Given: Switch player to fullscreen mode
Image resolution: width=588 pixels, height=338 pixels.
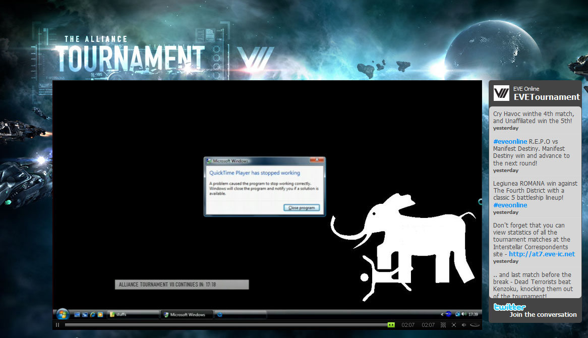Looking at the screenshot, I should pos(454,325).
